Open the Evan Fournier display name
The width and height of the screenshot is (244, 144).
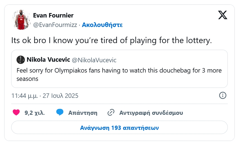click(53, 16)
